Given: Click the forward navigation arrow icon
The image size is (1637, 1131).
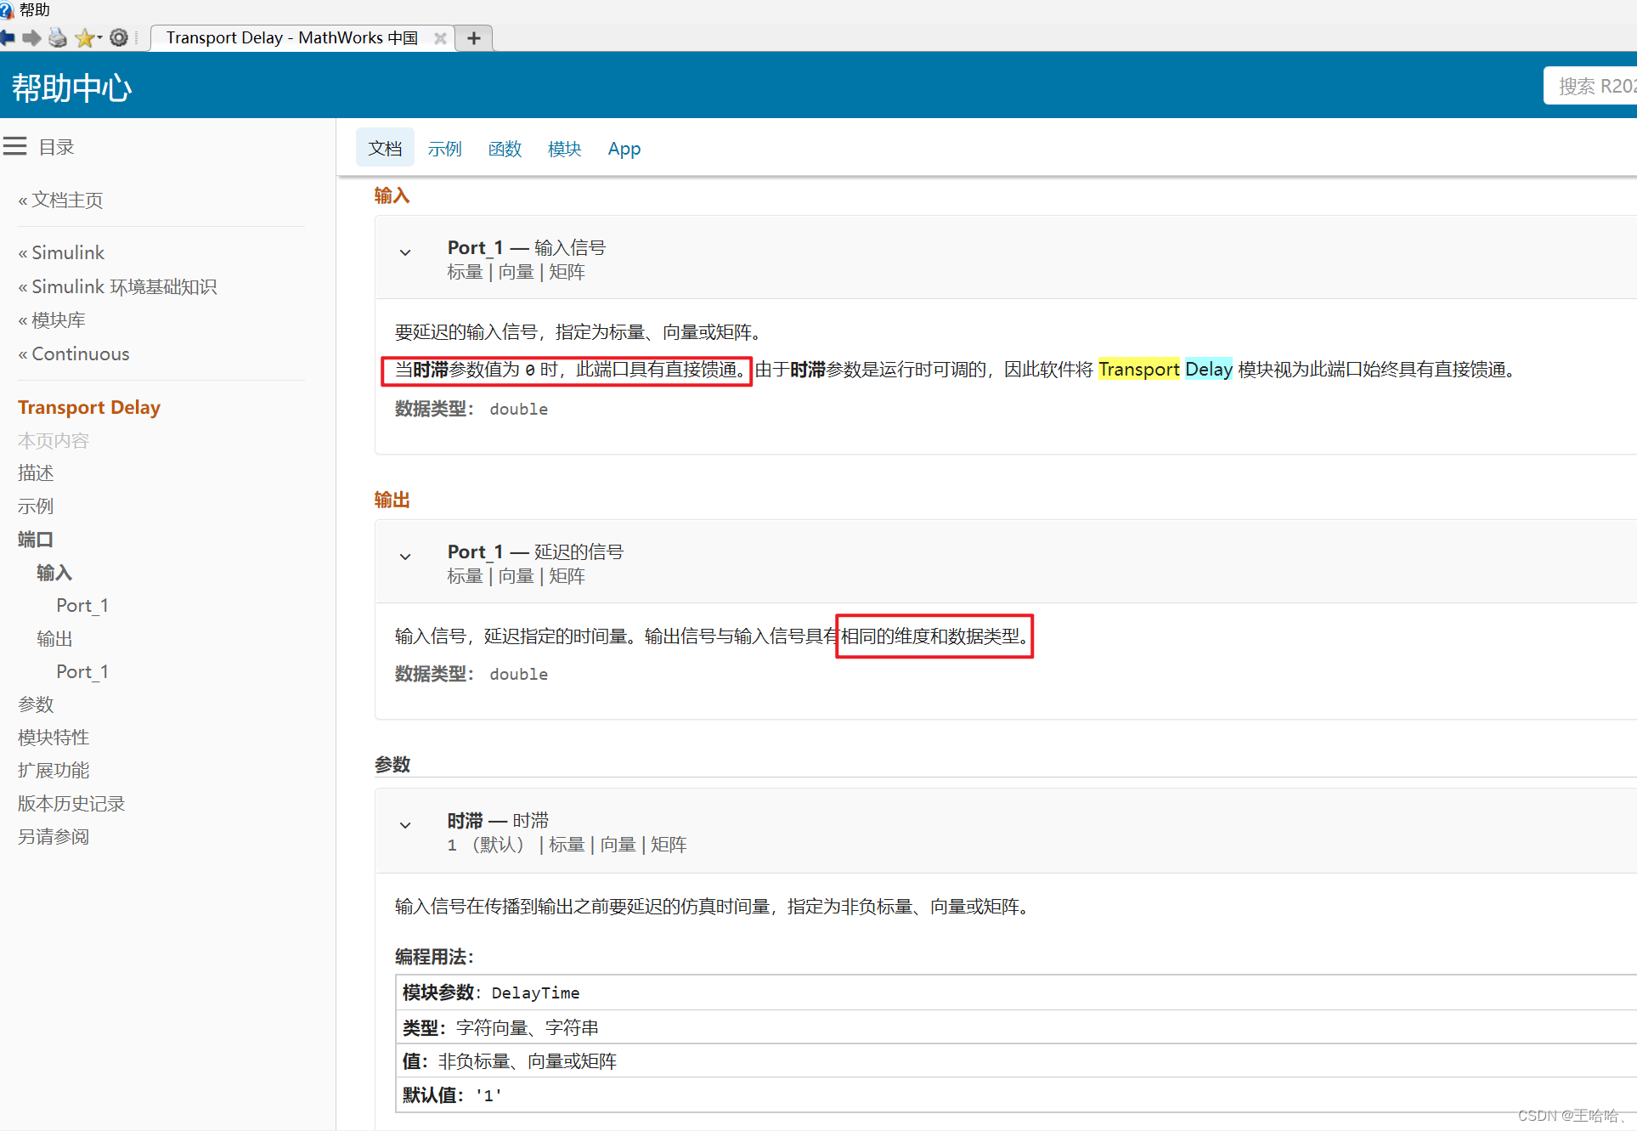Looking at the screenshot, I should [x=32, y=37].
